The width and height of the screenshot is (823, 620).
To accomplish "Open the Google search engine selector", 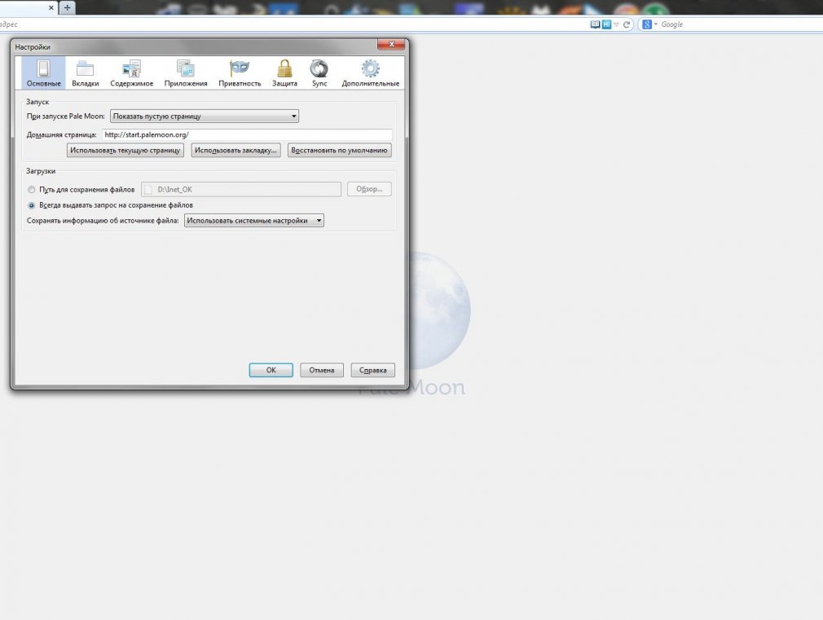I will point(649,24).
